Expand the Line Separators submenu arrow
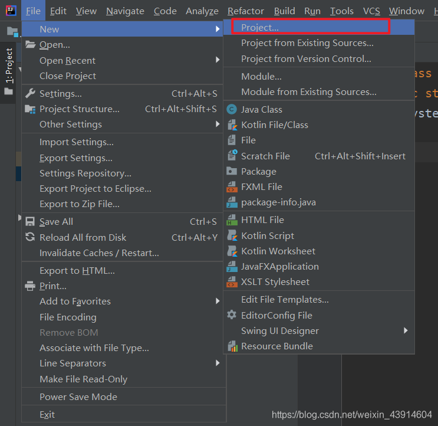438x426 pixels. (218, 363)
